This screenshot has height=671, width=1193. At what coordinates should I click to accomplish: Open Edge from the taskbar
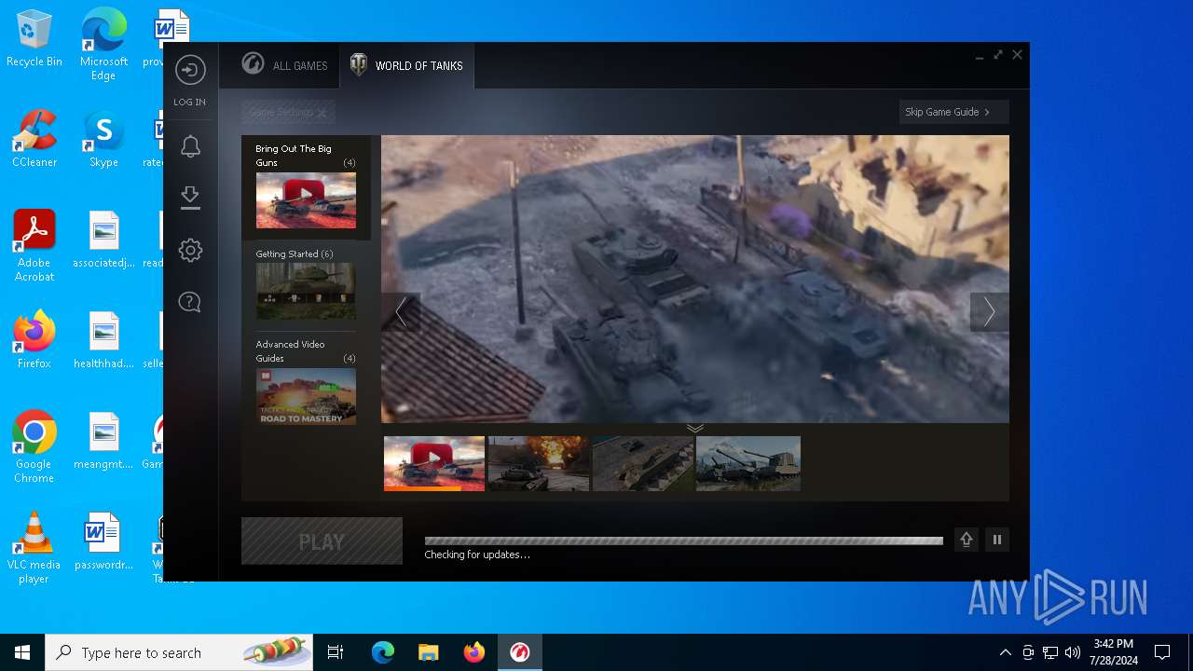383,652
